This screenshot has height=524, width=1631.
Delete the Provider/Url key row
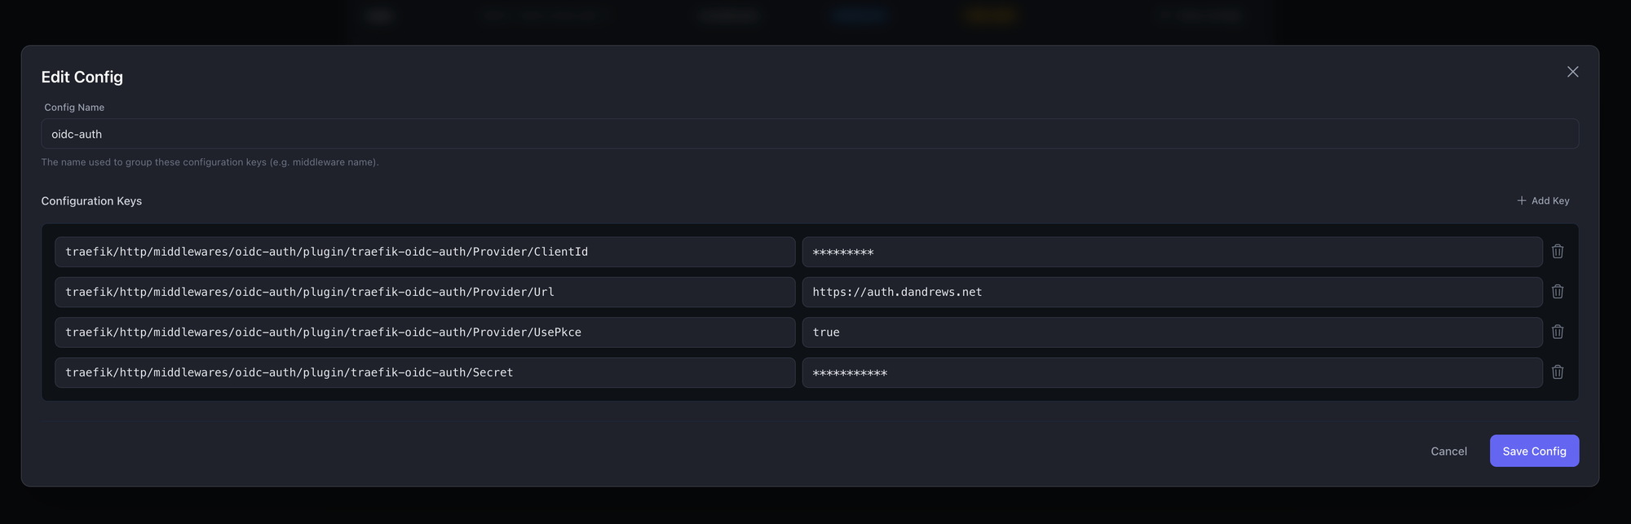1557,292
